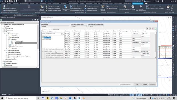Viewport: 177px width, 100px height.
Task: Select Точки in toolspace tree
Action: pyautogui.click(x=8, y=26)
